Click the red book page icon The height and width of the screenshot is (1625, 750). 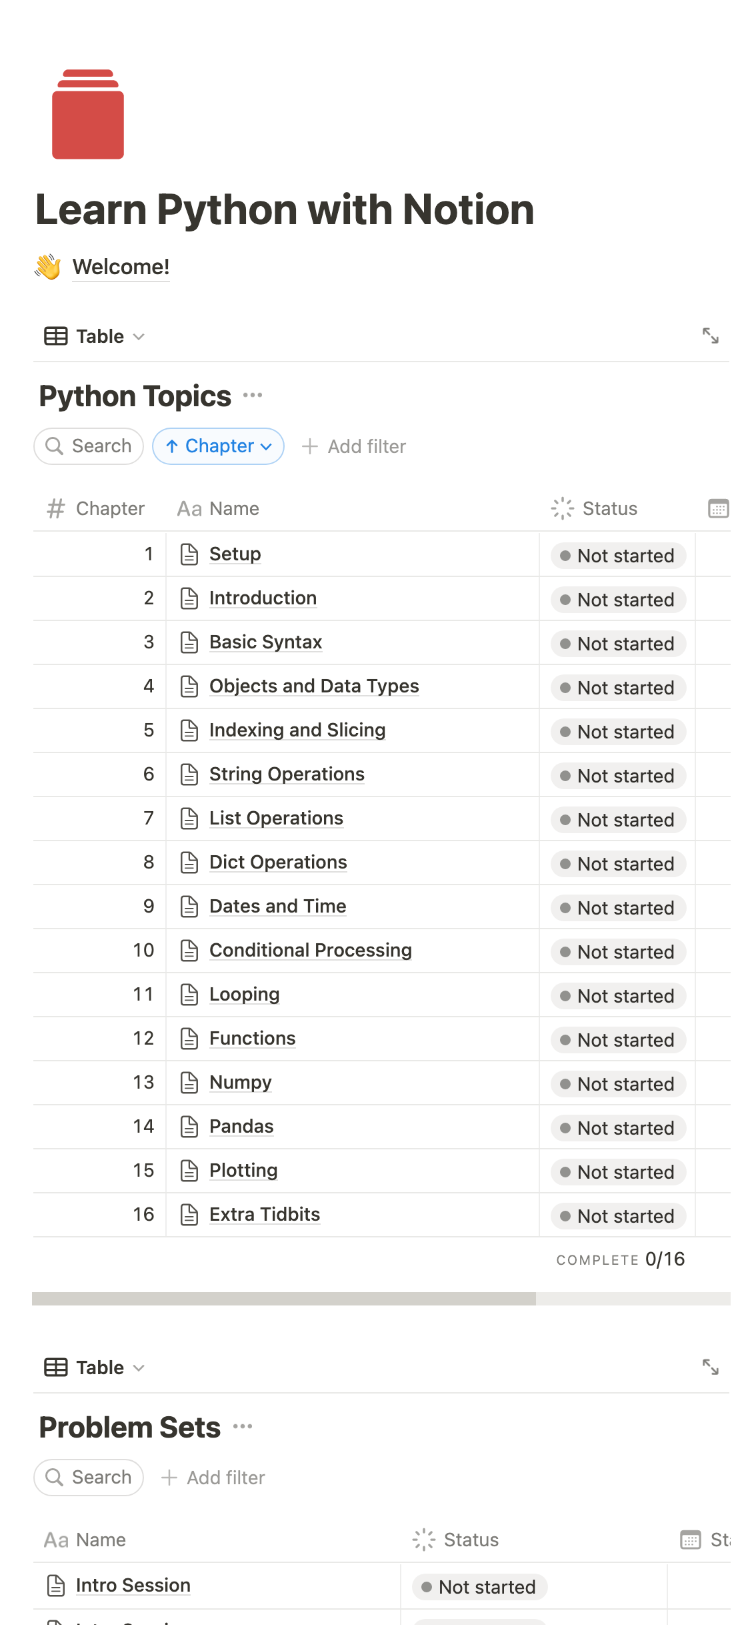coord(88,115)
